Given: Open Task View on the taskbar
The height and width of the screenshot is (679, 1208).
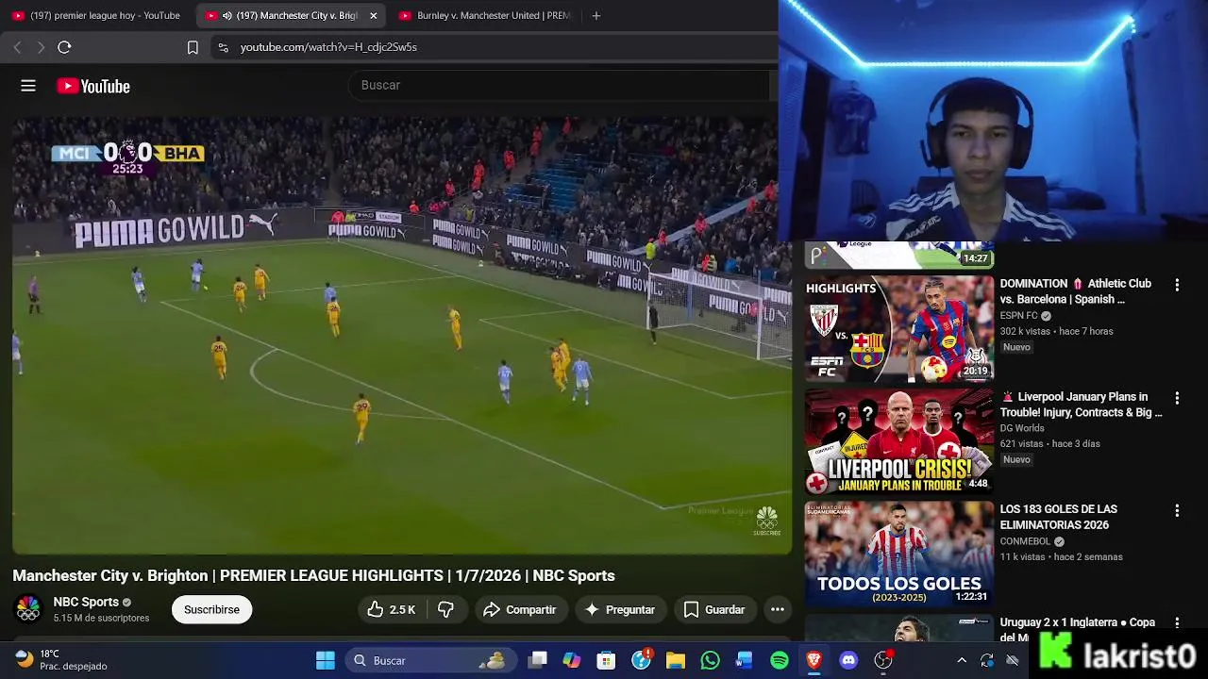Looking at the screenshot, I should tap(538, 660).
